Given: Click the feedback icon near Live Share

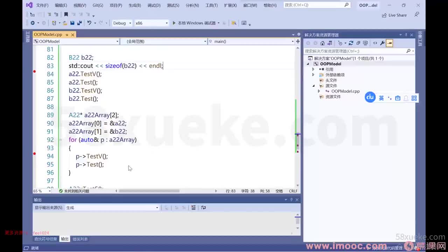Looking at the screenshot, I should tap(416, 15).
